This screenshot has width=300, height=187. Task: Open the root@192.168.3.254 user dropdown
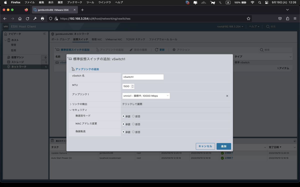point(230,26)
